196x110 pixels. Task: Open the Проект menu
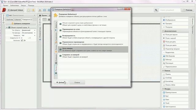coord(6,5)
